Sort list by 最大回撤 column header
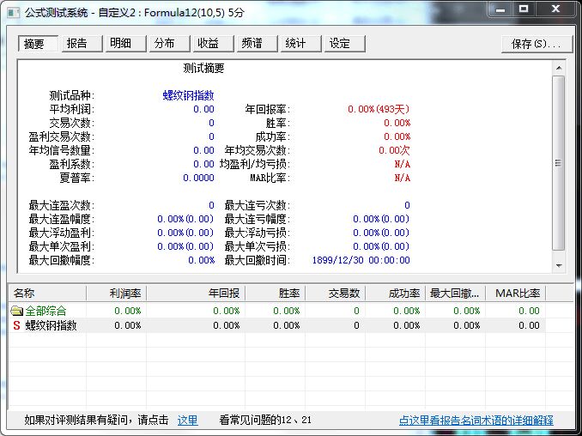 [x=456, y=294]
